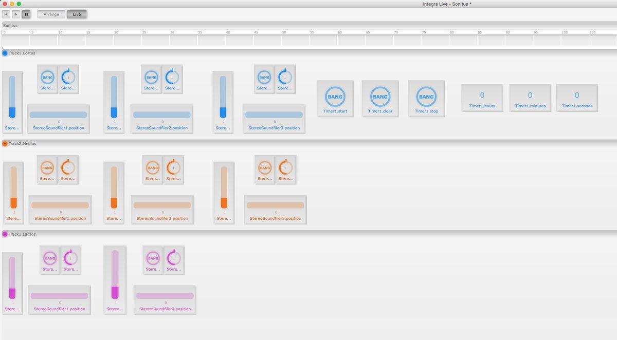This screenshot has width=617, height=340.
Task: Trigger the Timer1.stop BANG button
Action: pos(426,97)
